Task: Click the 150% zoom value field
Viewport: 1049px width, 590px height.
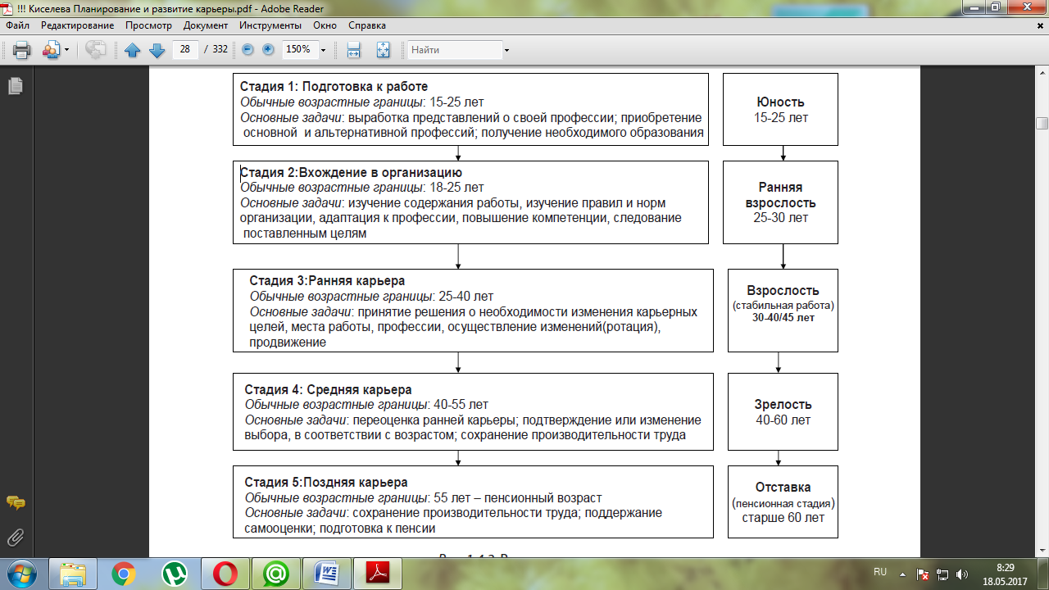Action: tap(299, 49)
